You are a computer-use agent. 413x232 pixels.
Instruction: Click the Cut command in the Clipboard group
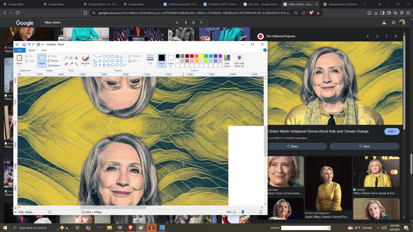click(x=29, y=56)
